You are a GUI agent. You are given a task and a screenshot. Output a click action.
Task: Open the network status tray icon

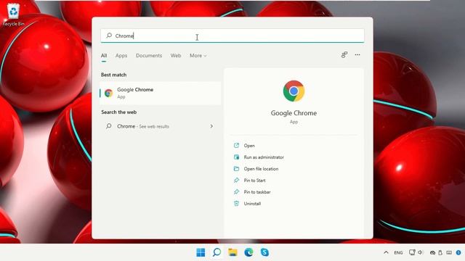point(412,252)
